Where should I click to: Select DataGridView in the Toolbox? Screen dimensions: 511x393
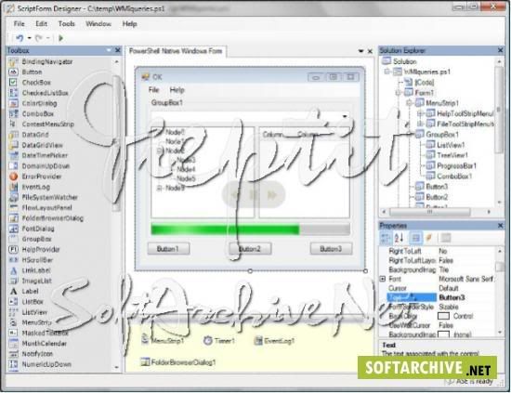(x=42, y=145)
